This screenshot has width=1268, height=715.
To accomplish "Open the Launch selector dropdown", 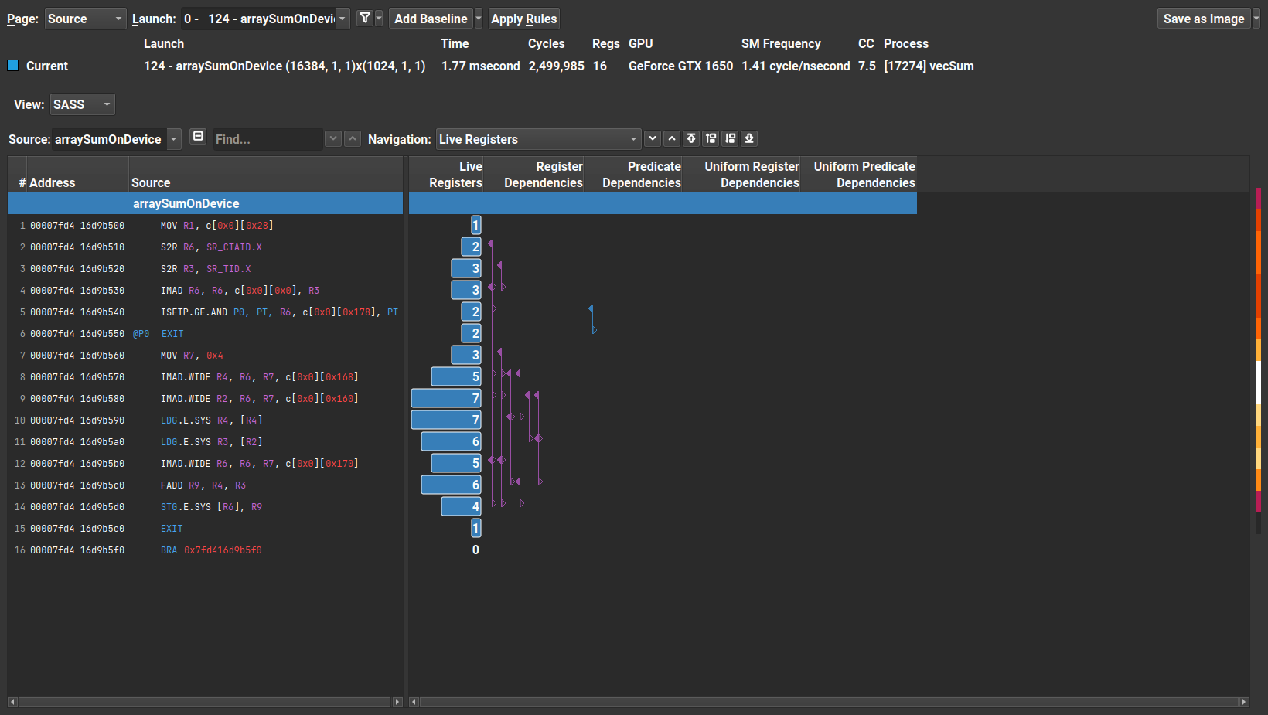I will [265, 19].
